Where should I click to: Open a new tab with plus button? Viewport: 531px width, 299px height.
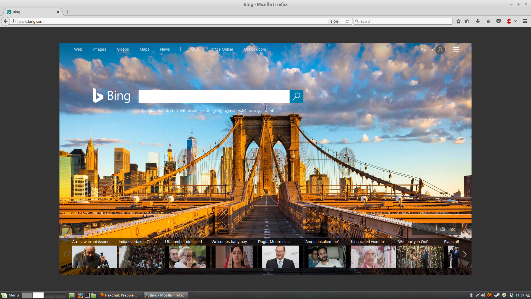(67, 12)
